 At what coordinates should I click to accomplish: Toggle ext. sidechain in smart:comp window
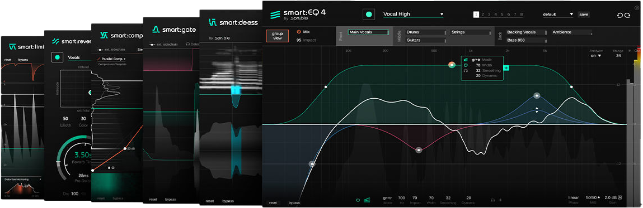click(x=111, y=49)
